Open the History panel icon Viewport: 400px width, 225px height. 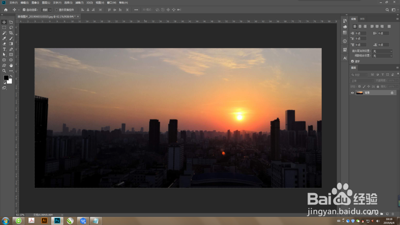345,21
